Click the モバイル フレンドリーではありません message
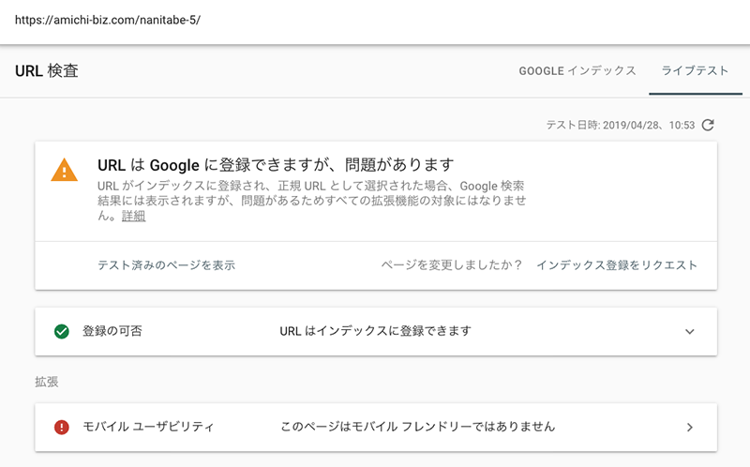The width and height of the screenshot is (750, 467). [x=418, y=427]
